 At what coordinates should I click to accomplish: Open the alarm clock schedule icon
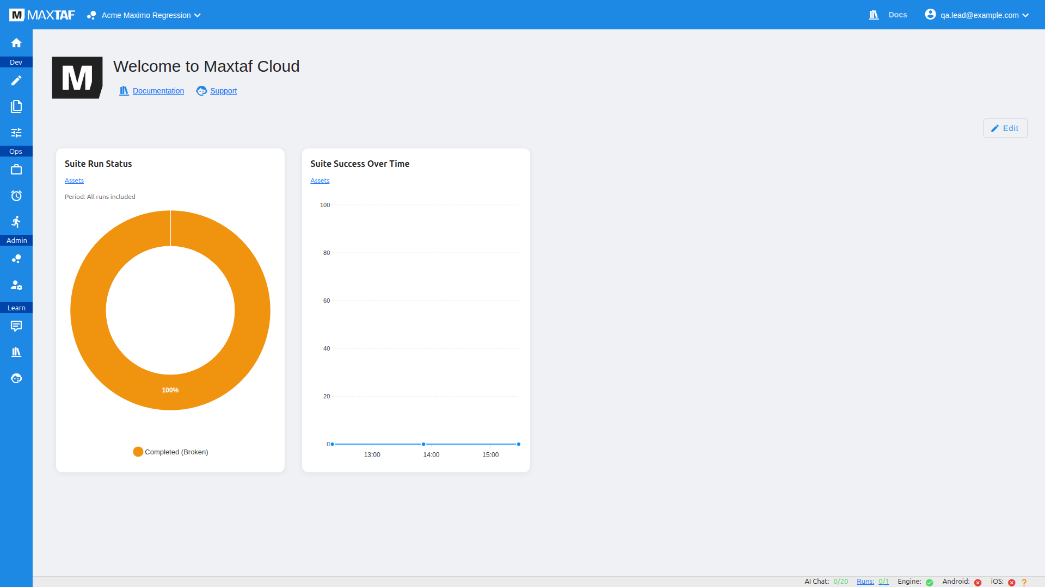coord(16,196)
